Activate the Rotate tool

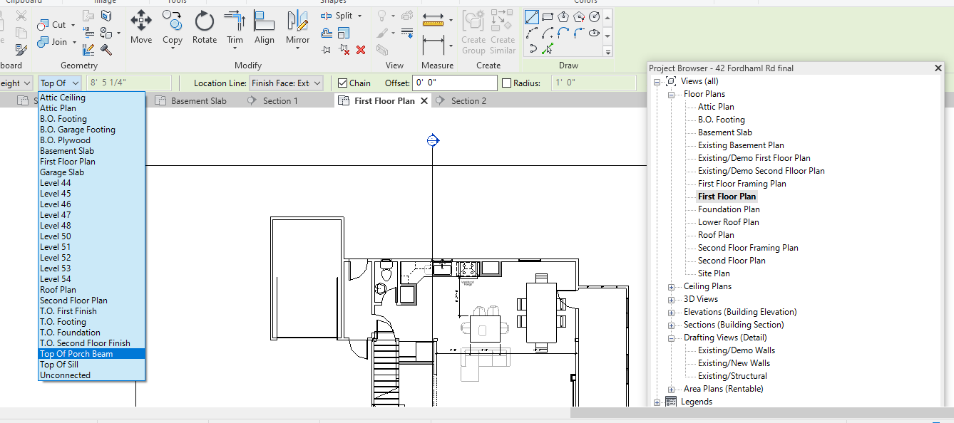pyautogui.click(x=205, y=27)
